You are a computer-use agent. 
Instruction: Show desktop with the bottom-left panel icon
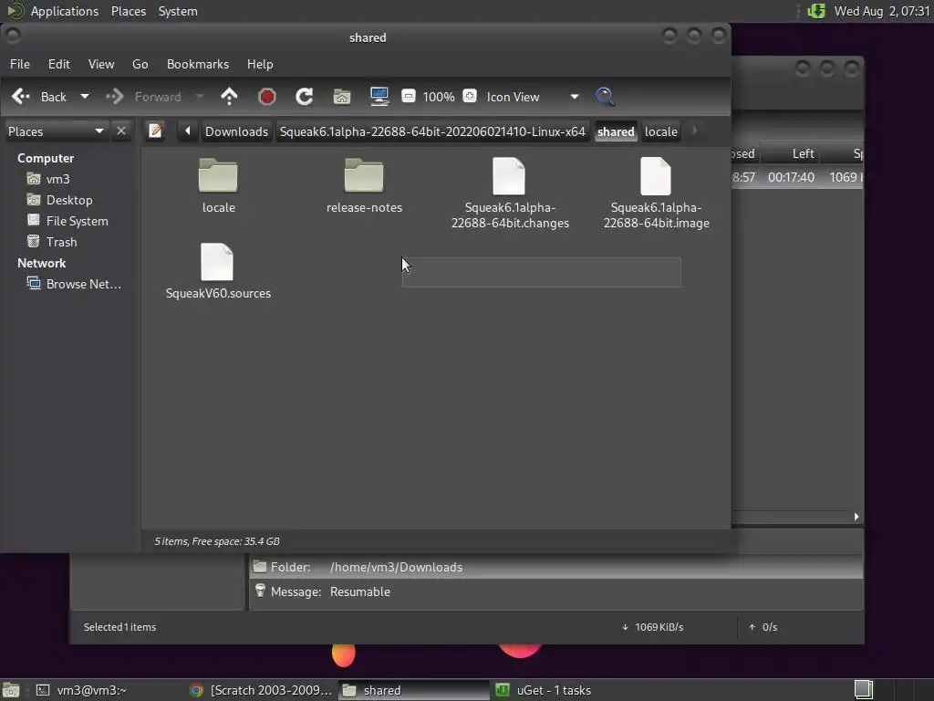(11, 690)
